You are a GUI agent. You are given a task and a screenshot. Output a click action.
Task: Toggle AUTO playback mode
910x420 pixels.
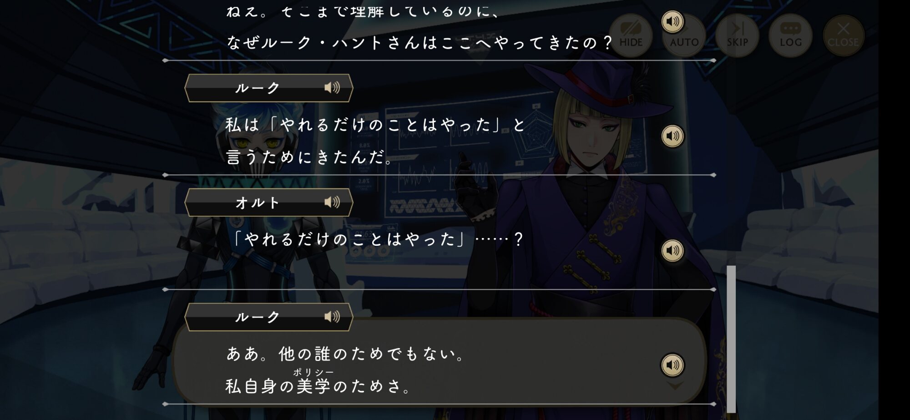pos(684,35)
